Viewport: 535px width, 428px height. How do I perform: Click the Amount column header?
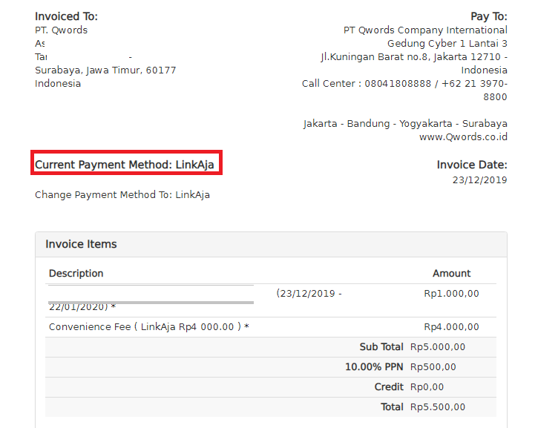point(451,273)
